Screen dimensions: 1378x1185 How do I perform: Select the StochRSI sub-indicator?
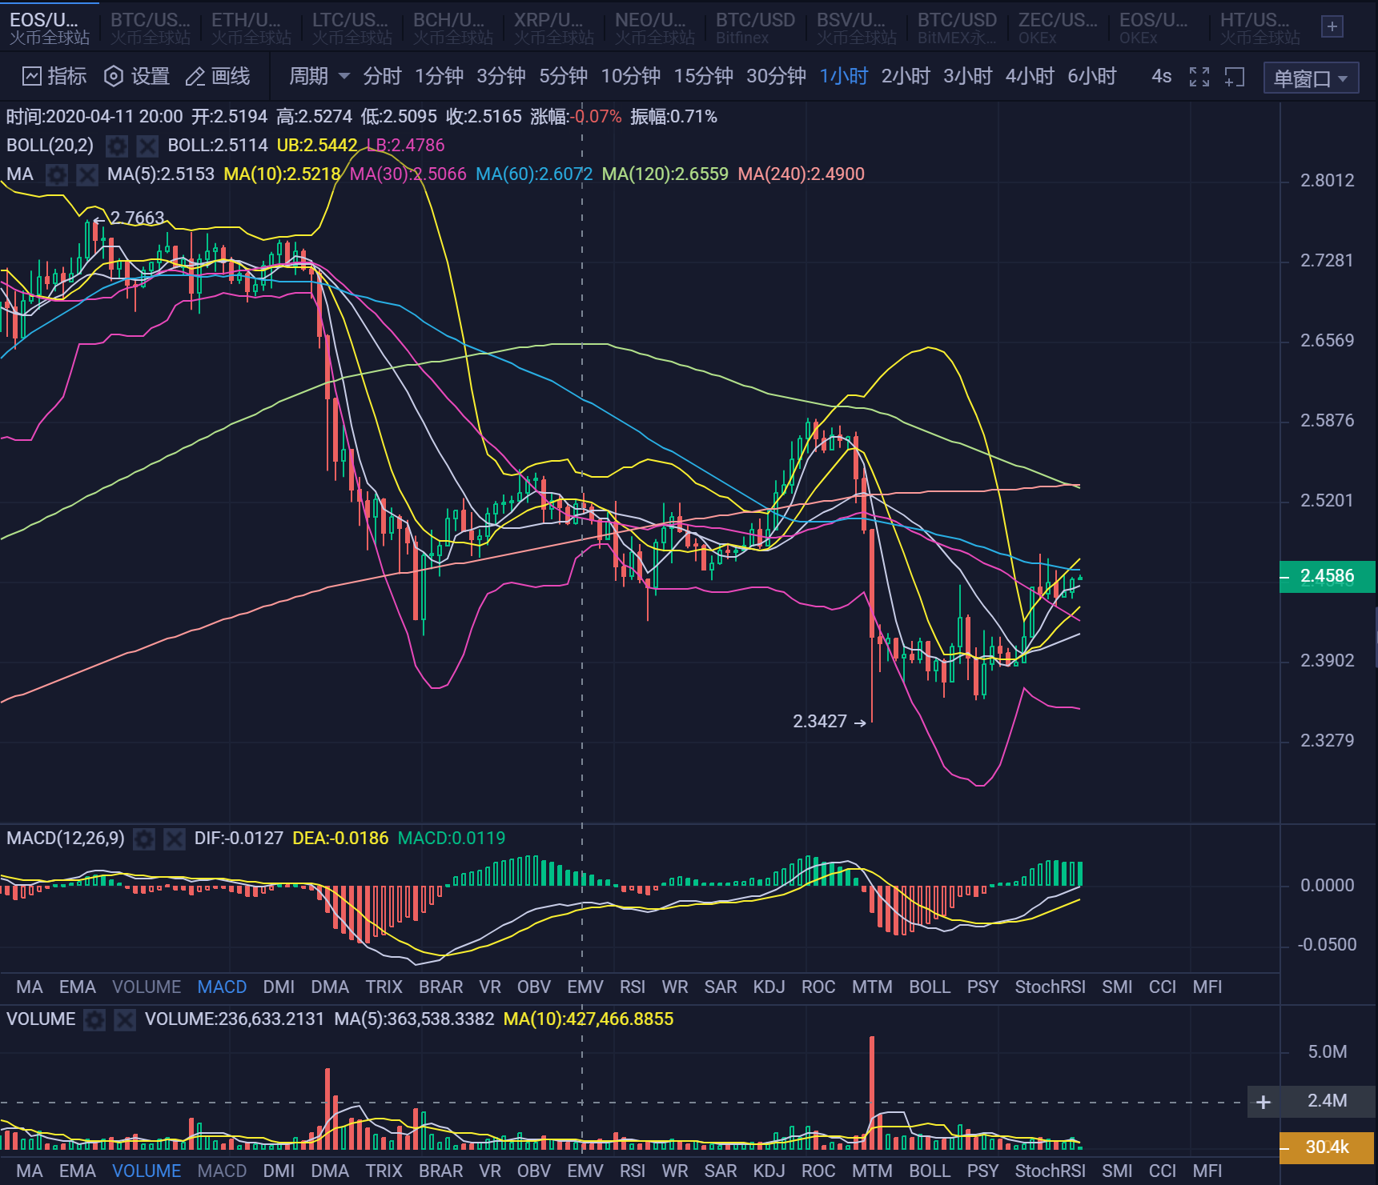click(x=1050, y=987)
